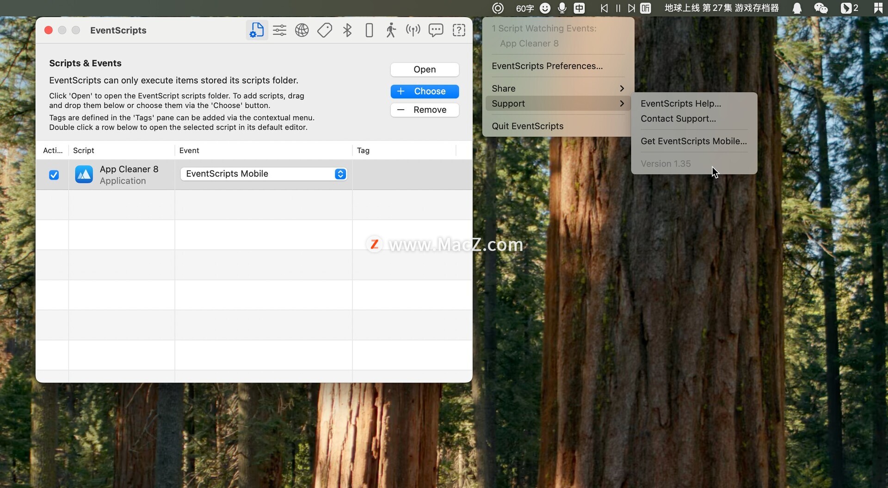
Task: Choose EventScripts Preferences... from menu
Action: coord(558,66)
